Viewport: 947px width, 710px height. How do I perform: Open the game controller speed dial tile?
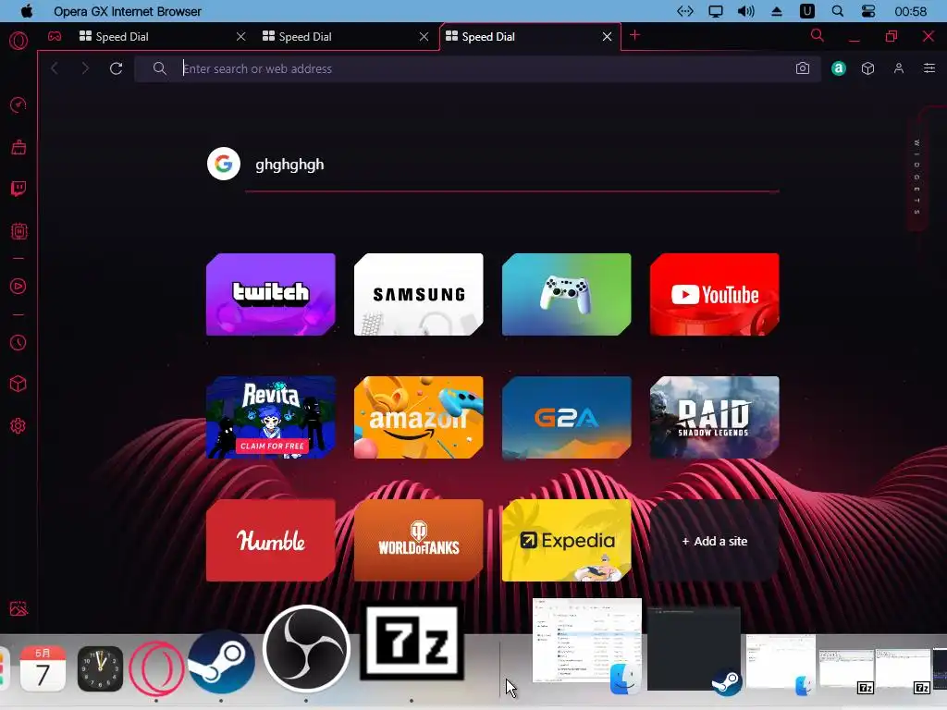pos(567,295)
